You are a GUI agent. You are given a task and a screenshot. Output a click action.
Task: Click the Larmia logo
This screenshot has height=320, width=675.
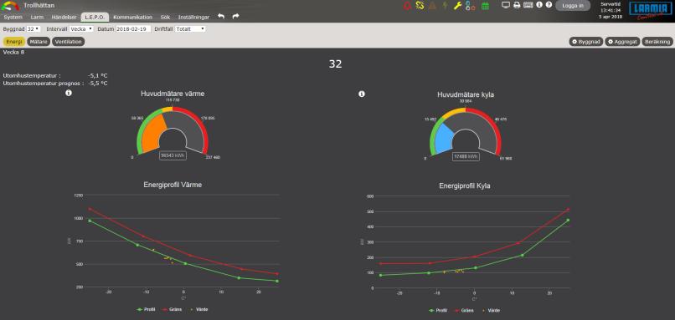click(x=651, y=10)
